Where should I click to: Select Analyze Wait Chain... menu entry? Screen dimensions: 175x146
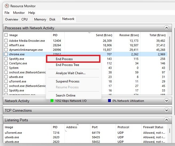click(x=73, y=73)
